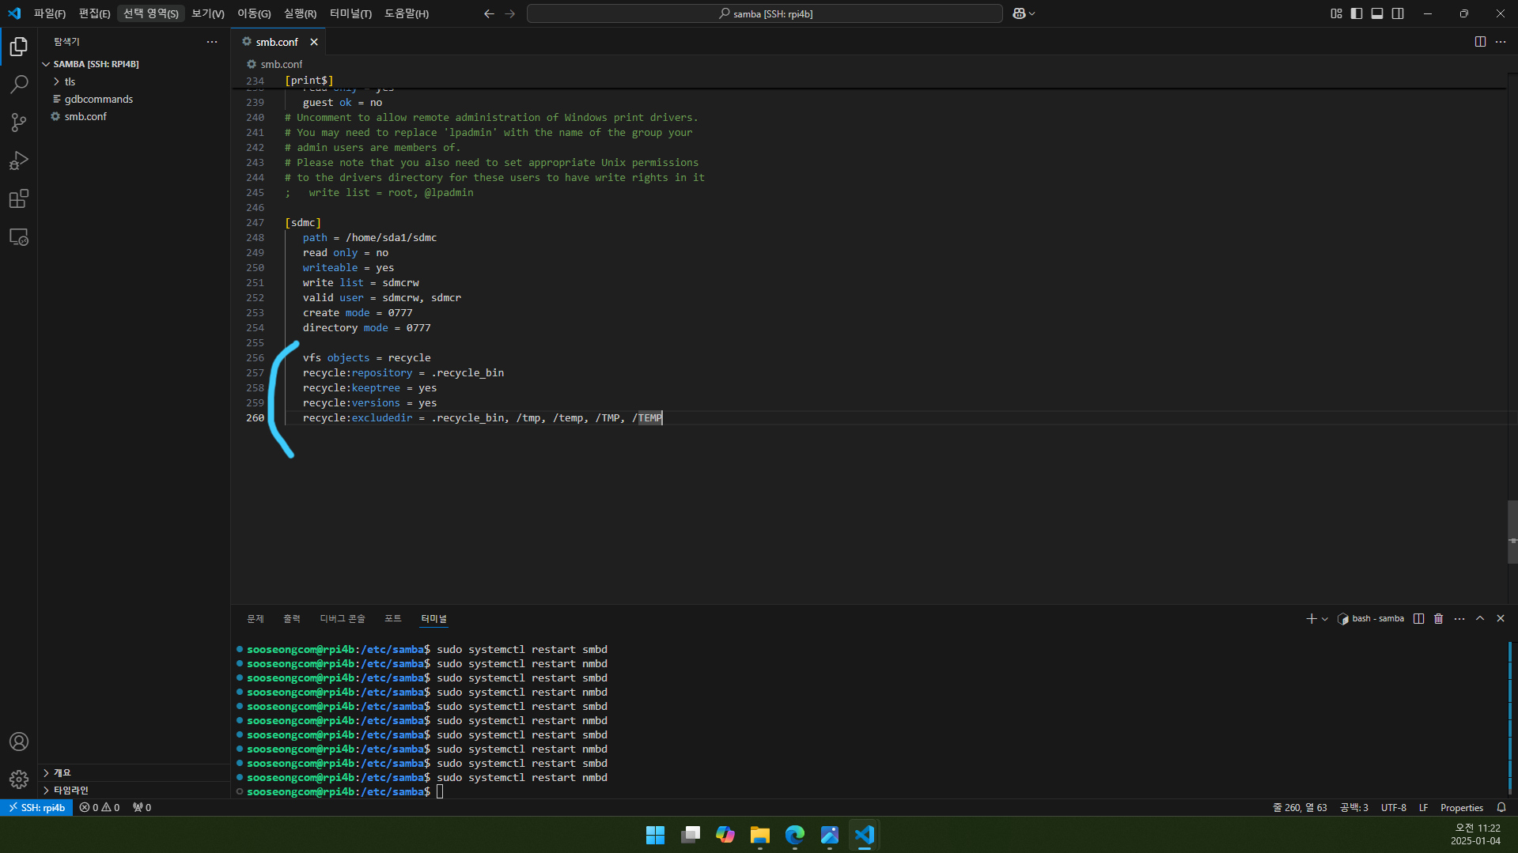Open the Accounts menu icon

point(19,742)
